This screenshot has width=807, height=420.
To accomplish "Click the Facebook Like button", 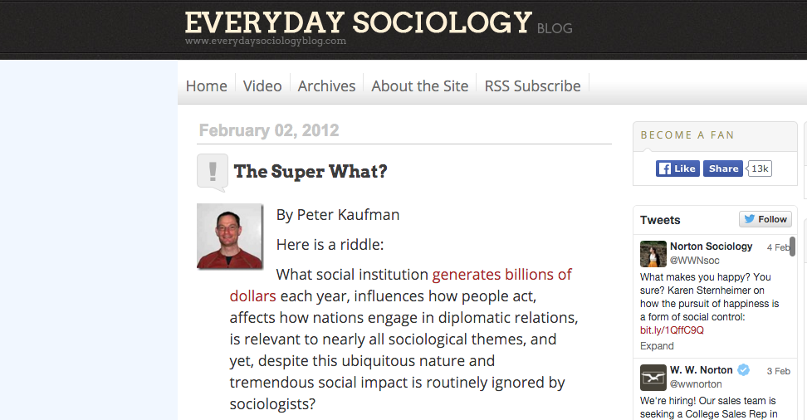I will pyautogui.click(x=677, y=168).
